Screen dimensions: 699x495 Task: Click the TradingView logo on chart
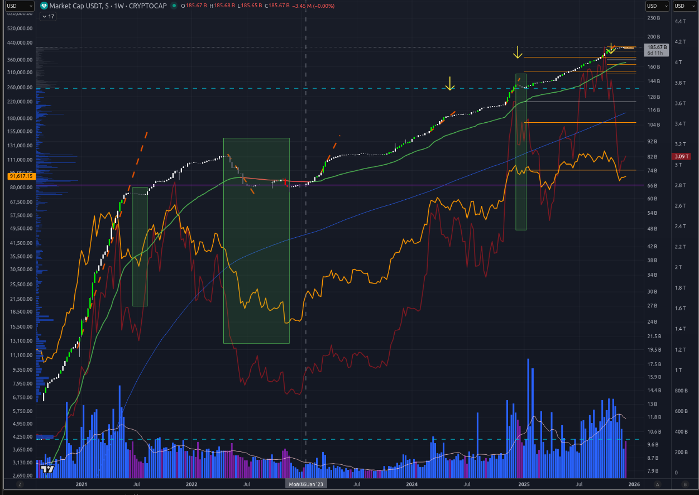click(48, 469)
